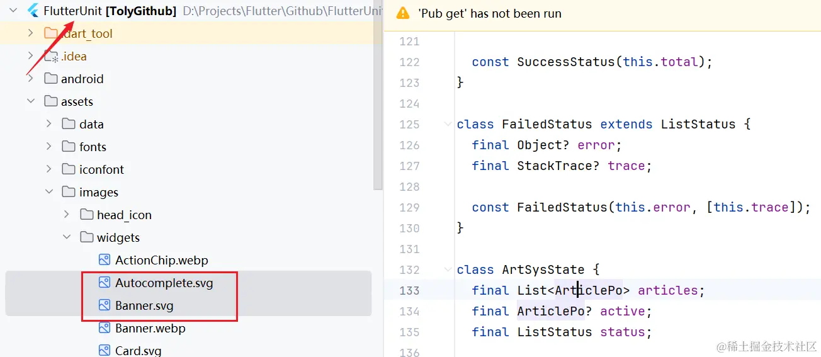This screenshot has width=821, height=357.
Task: Expand the android folder
Action: click(31, 79)
